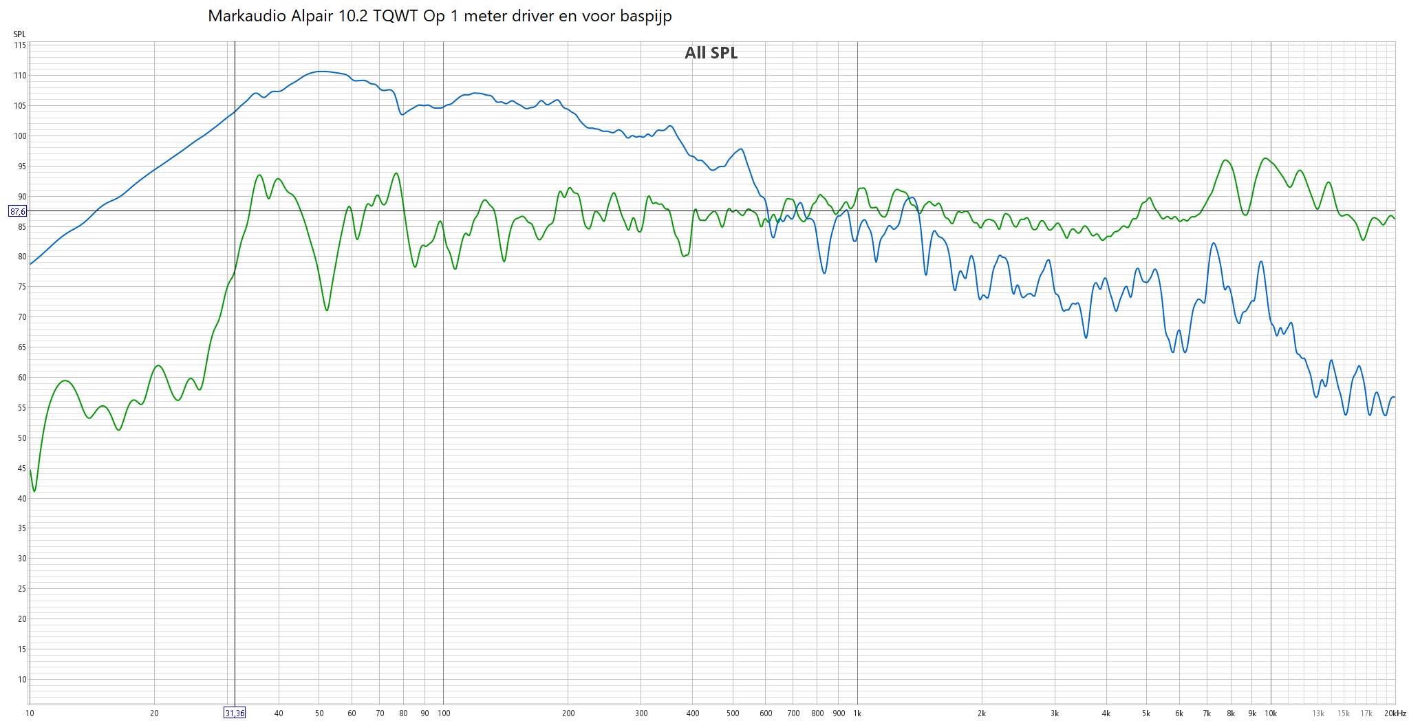The image size is (1409, 721).
Task: Click the "800" frequency axis label
Action: [x=817, y=713]
